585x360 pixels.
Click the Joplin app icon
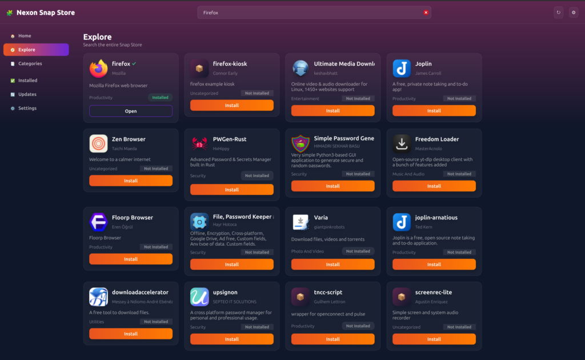click(x=402, y=68)
